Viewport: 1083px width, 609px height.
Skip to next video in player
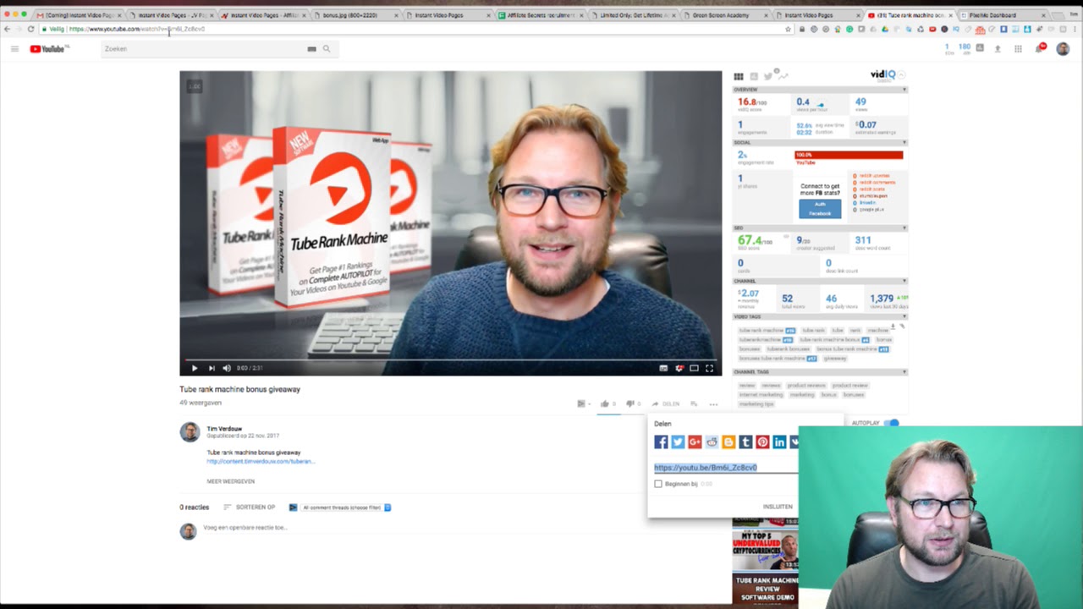pyautogui.click(x=212, y=368)
